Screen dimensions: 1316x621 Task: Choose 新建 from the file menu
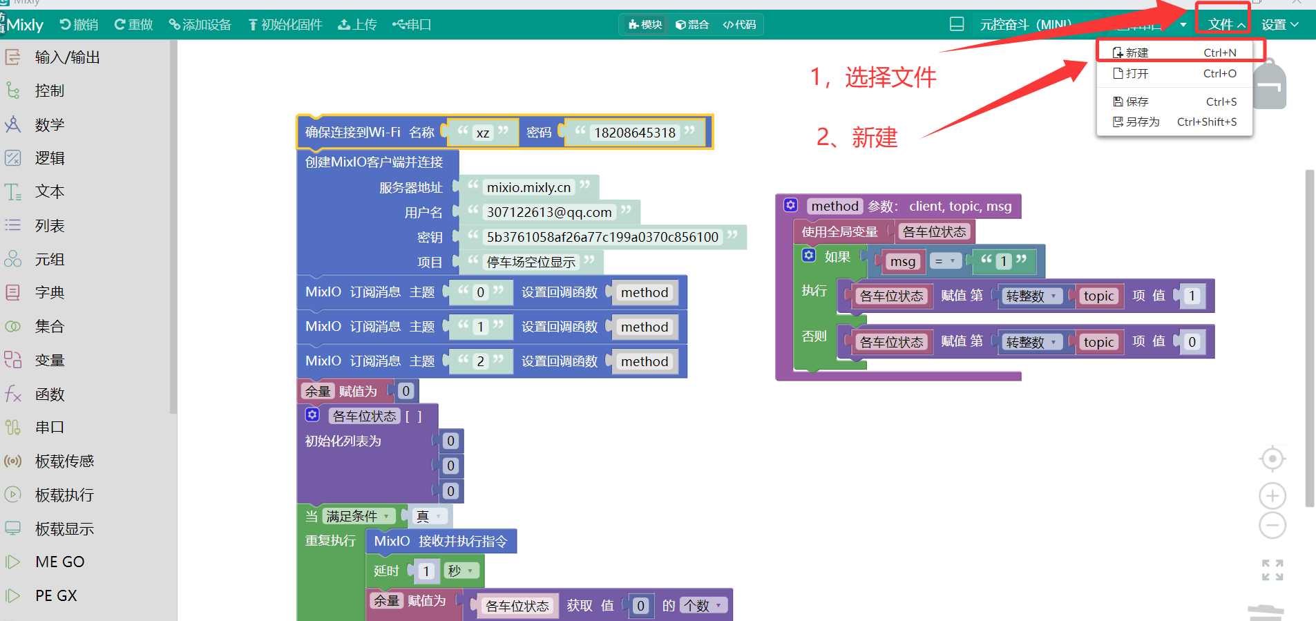(x=1174, y=52)
